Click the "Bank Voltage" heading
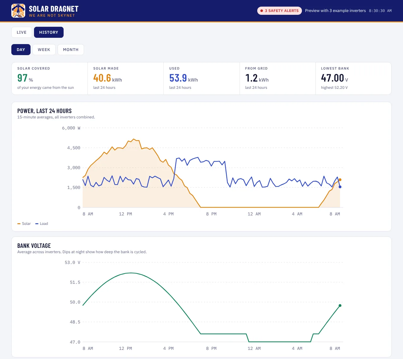This screenshot has width=403, height=359. point(34,246)
